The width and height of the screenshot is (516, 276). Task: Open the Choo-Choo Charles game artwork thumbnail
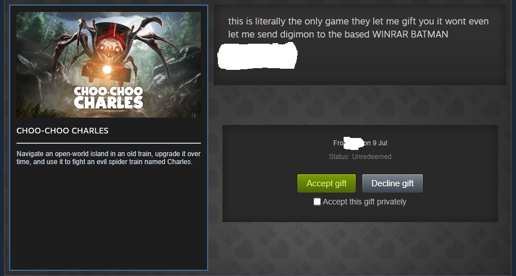(x=109, y=65)
